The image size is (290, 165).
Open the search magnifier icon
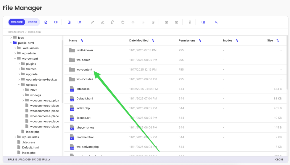pyautogui.click(x=216, y=22)
